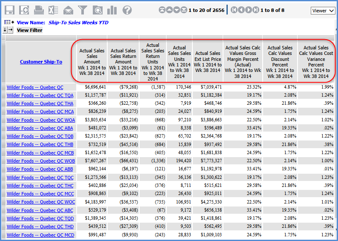The image size is (338, 241).
Task: Click the Save As icon with plus
Action: 24,10
